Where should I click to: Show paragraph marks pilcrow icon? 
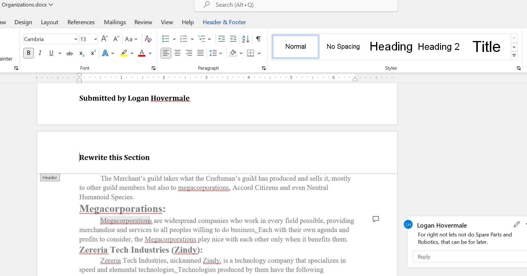[x=258, y=39]
